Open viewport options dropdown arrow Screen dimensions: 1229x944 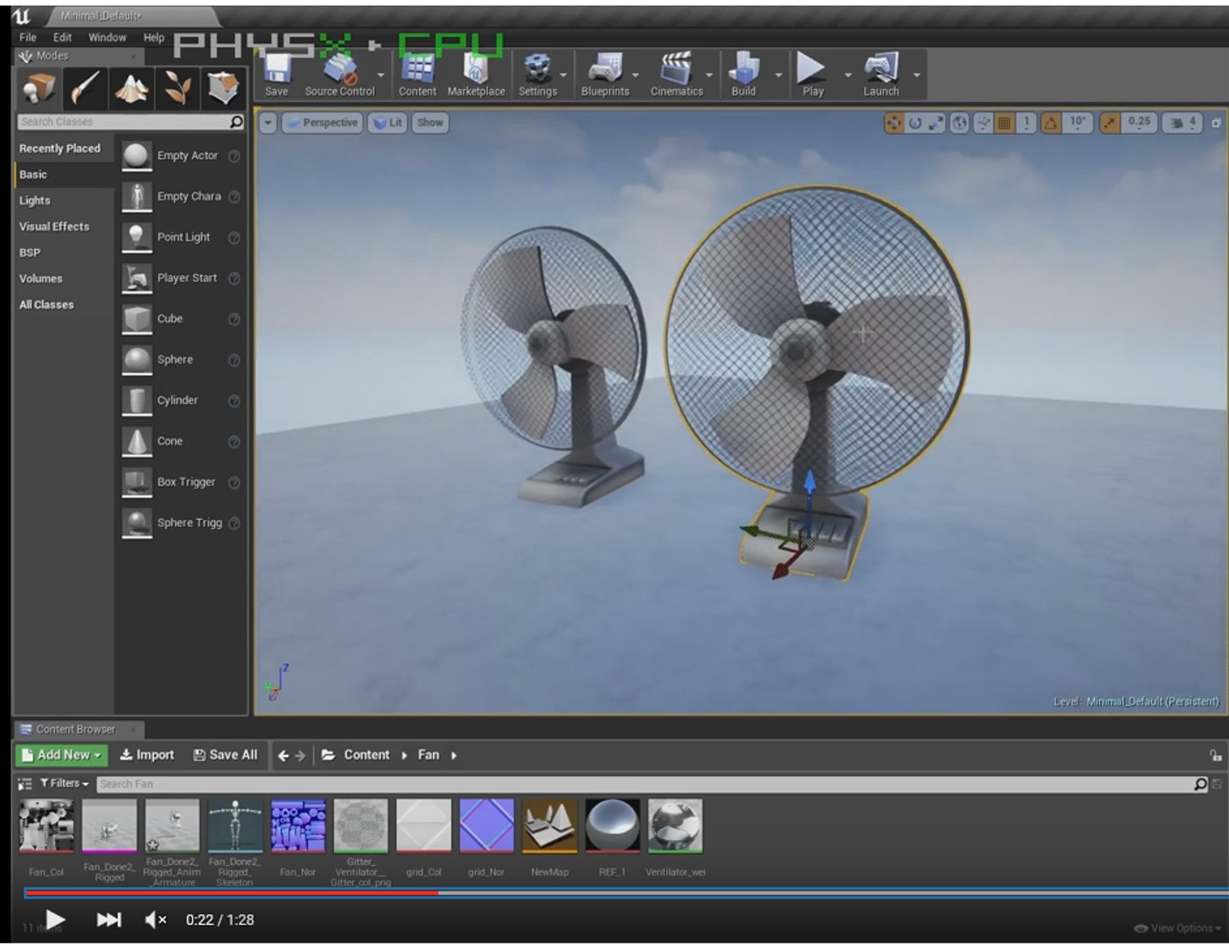click(269, 123)
